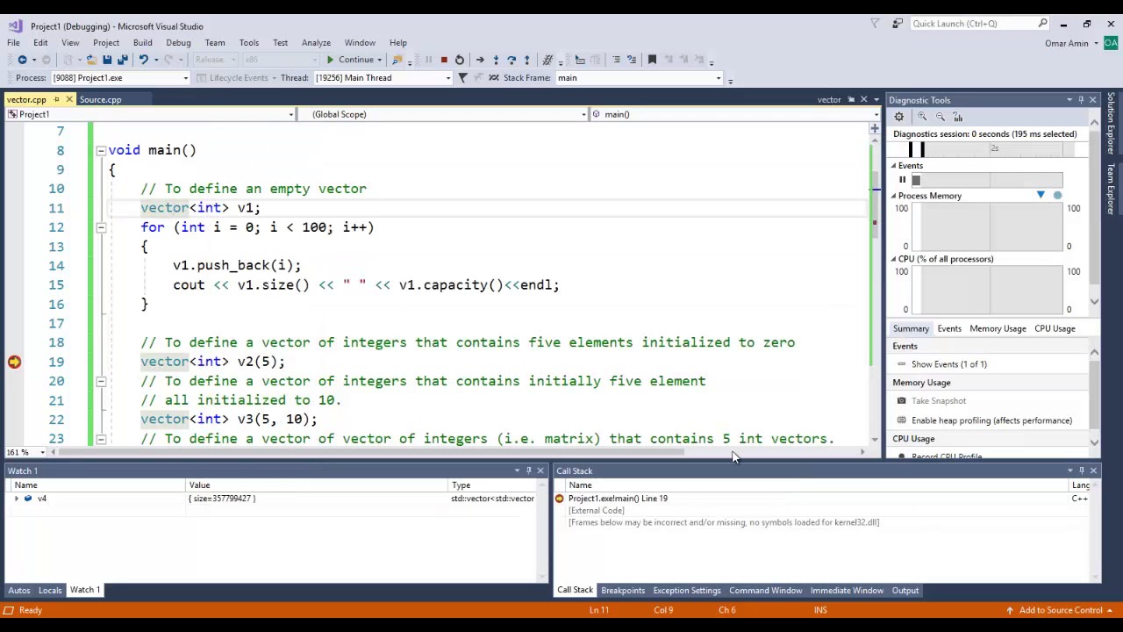Click the open file folder icon
The width and height of the screenshot is (1123, 632).
click(x=91, y=60)
